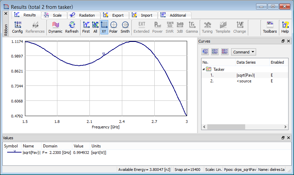Toggle XY display mode
294x175 pixels.
pos(104,27)
